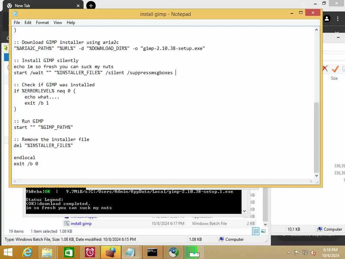This screenshot has height=259, width=345.
Task: Open a new browser tab with plus button
Action: pyautogui.click(x=91, y=5)
